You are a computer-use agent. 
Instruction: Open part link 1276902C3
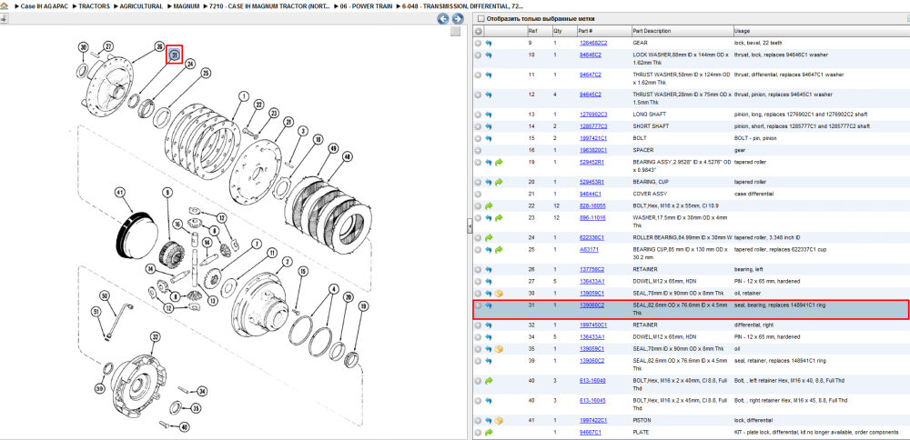(x=593, y=115)
